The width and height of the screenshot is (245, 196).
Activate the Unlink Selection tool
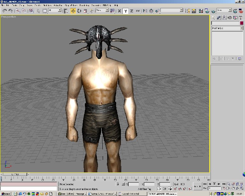point(24,11)
